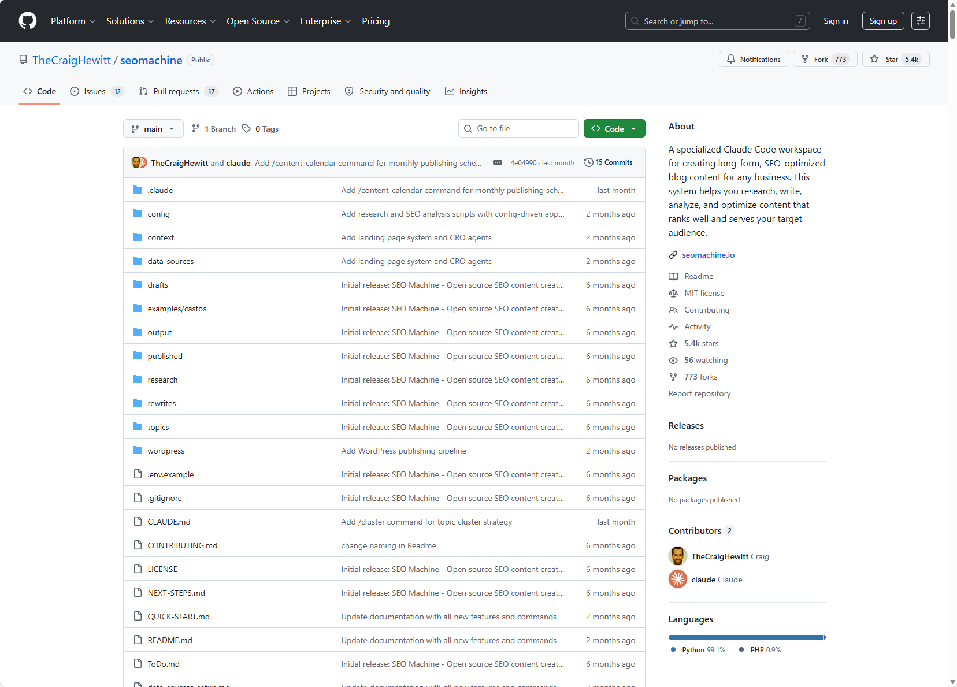Expand the Resources menu
Image resolution: width=957 pixels, height=687 pixels.
pyautogui.click(x=191, y=21)
